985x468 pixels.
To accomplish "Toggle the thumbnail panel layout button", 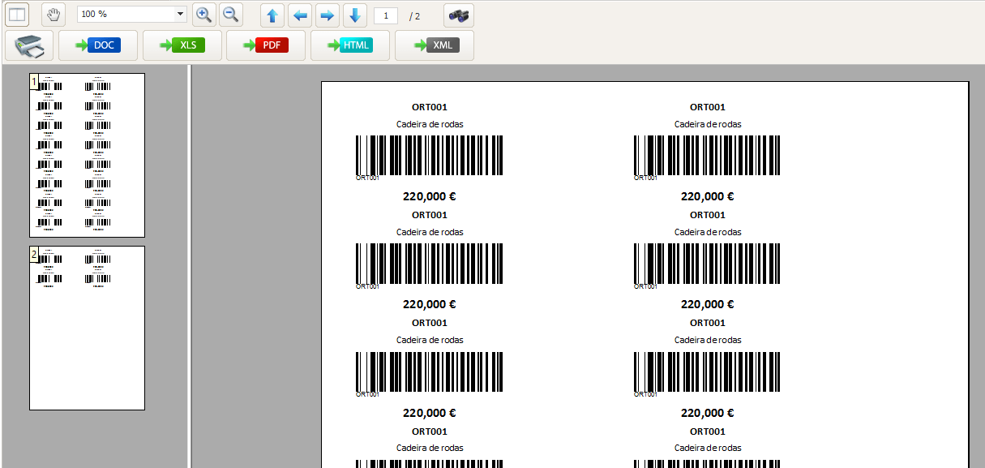I will [x=17, y=15].
